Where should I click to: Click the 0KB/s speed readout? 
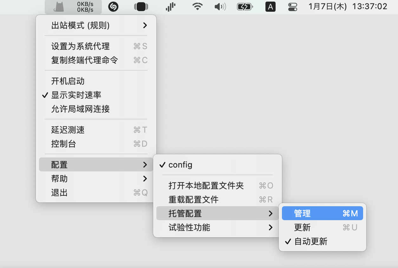point(85,7)
